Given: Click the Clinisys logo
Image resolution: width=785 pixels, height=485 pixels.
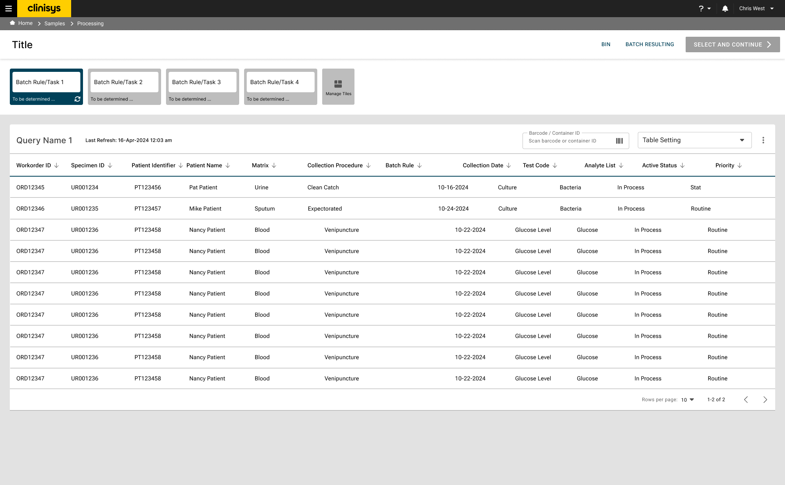Looking at the screenshot, I should coord(44,9).
